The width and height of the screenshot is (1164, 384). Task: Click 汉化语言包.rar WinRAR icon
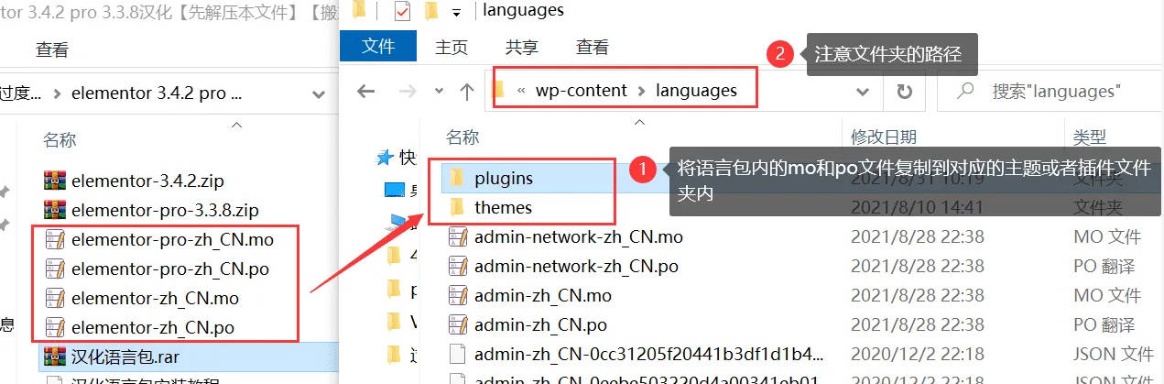(x=55, y=355)
